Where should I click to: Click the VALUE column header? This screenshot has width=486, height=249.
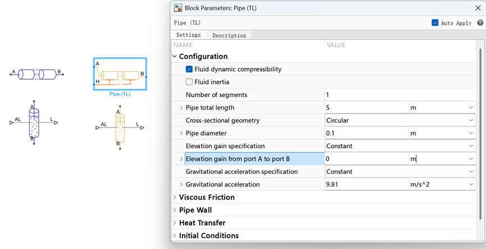click(336, 45)
